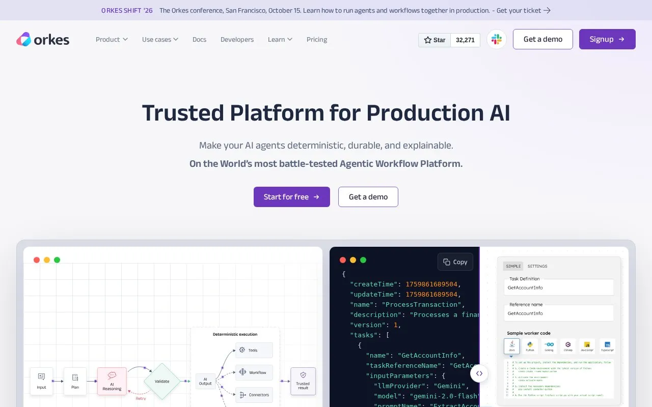Expand the Learn menu
This screenshot has height=407, width=652.
tap(280, 40)
